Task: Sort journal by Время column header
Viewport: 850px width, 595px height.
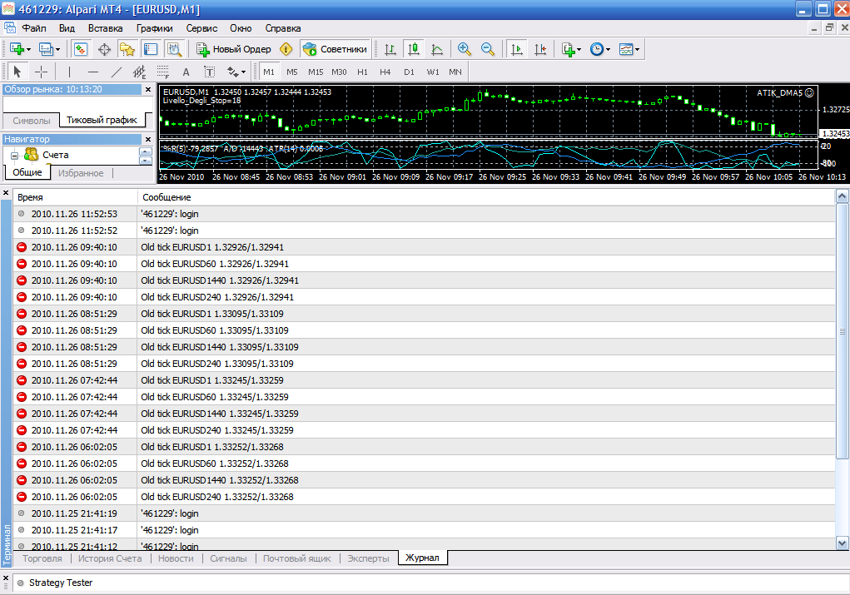Action: [x=75, y=197]
